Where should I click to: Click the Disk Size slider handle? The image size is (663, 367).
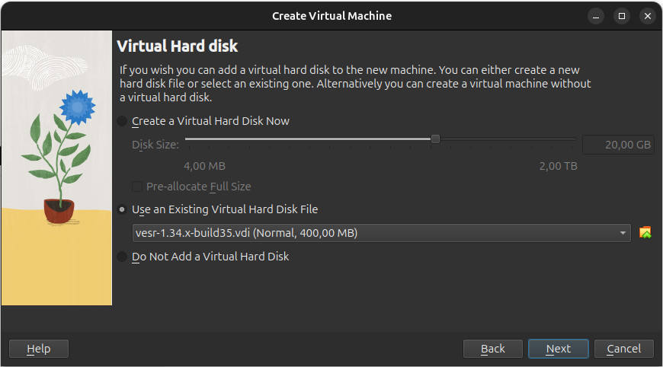tap(435, 139)
